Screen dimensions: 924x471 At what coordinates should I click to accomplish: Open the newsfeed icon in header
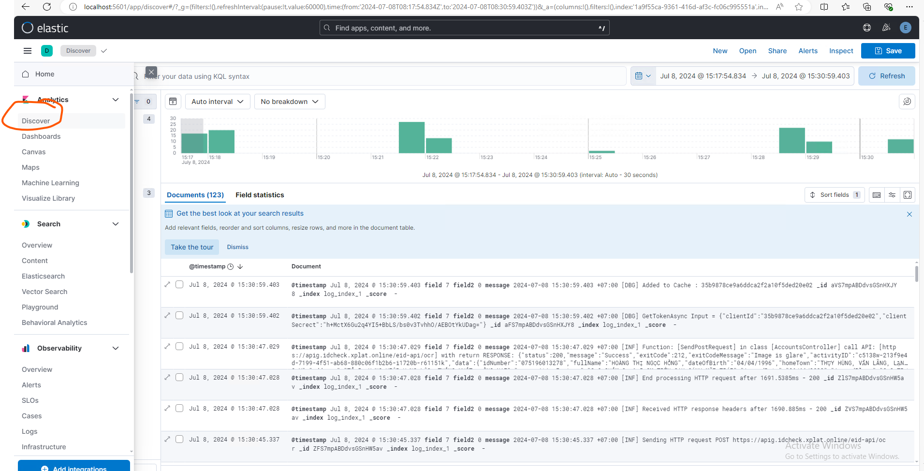[x=886, y=28]
